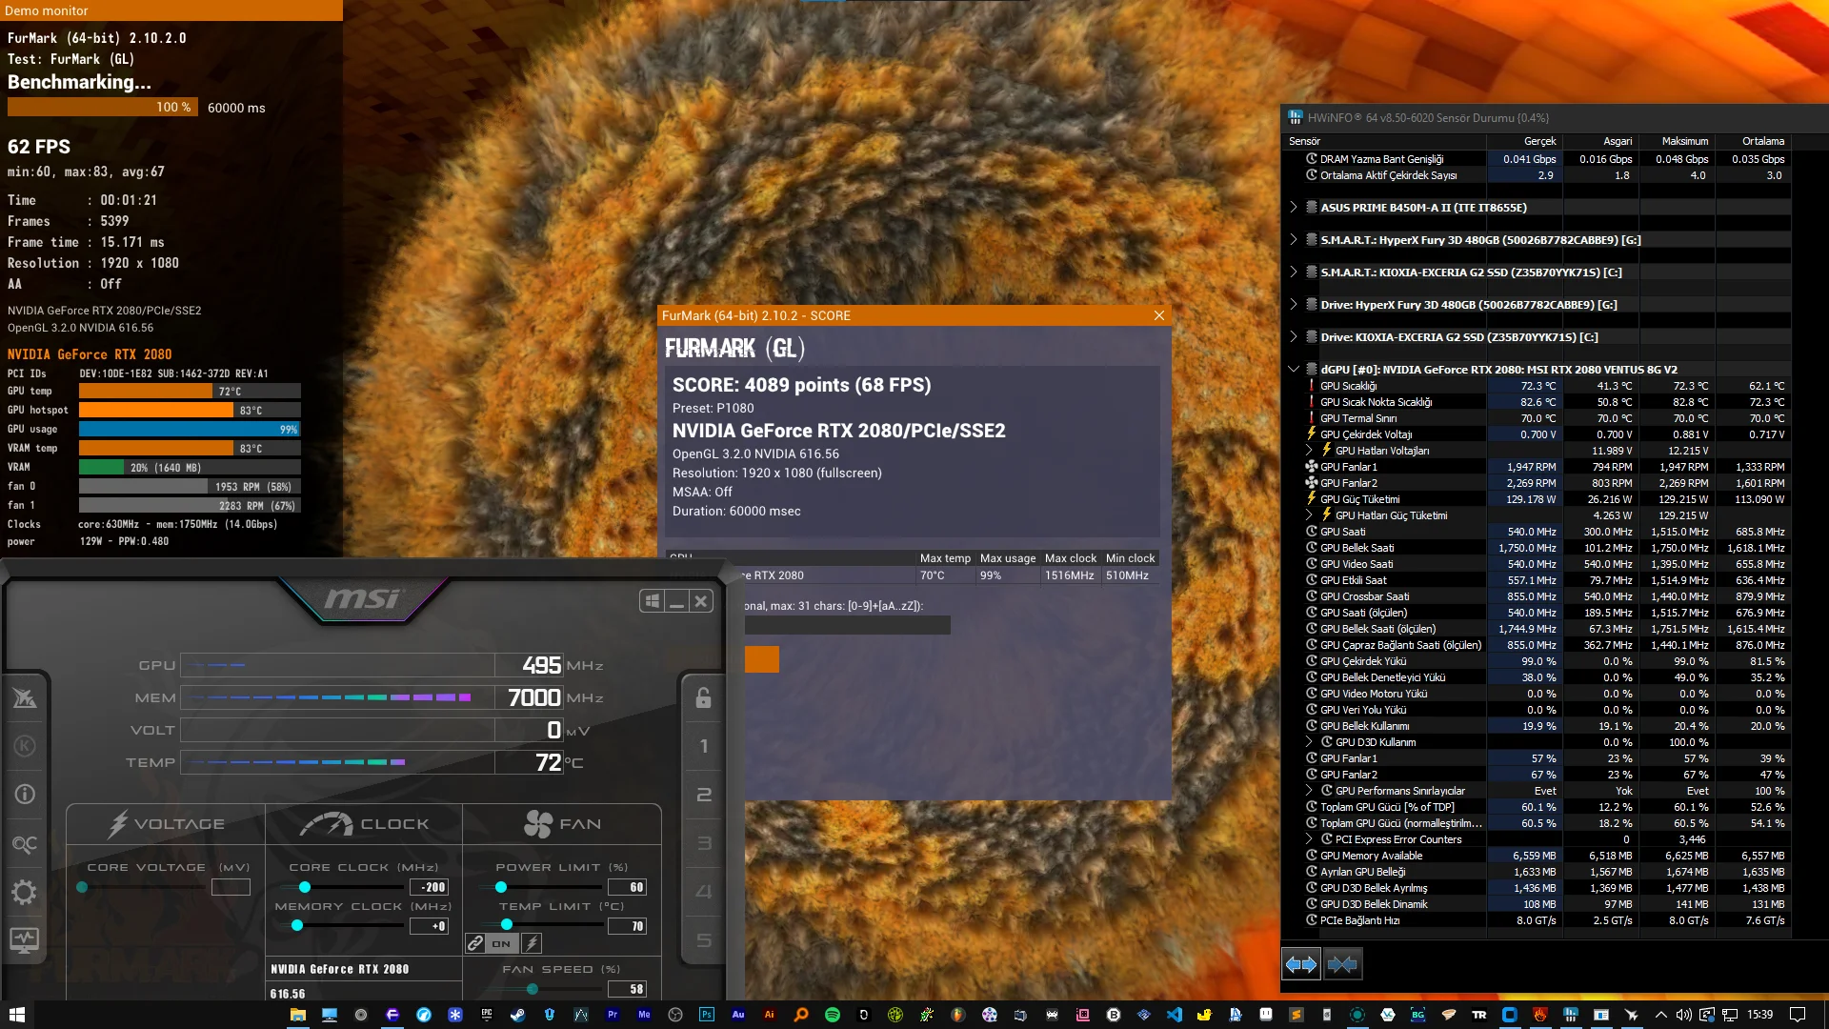Viewport: 1829px width, 1029px height.
Task: Open Epic Games Launcher from taskbar
Action: point(487,1015)
